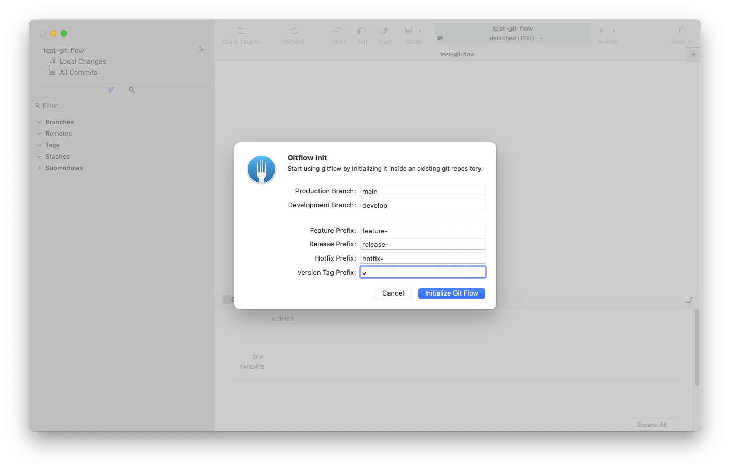Select the search icon above the sidebar filter
The image size is (730, 470).
pyautogui.click(x=131, y=90)
